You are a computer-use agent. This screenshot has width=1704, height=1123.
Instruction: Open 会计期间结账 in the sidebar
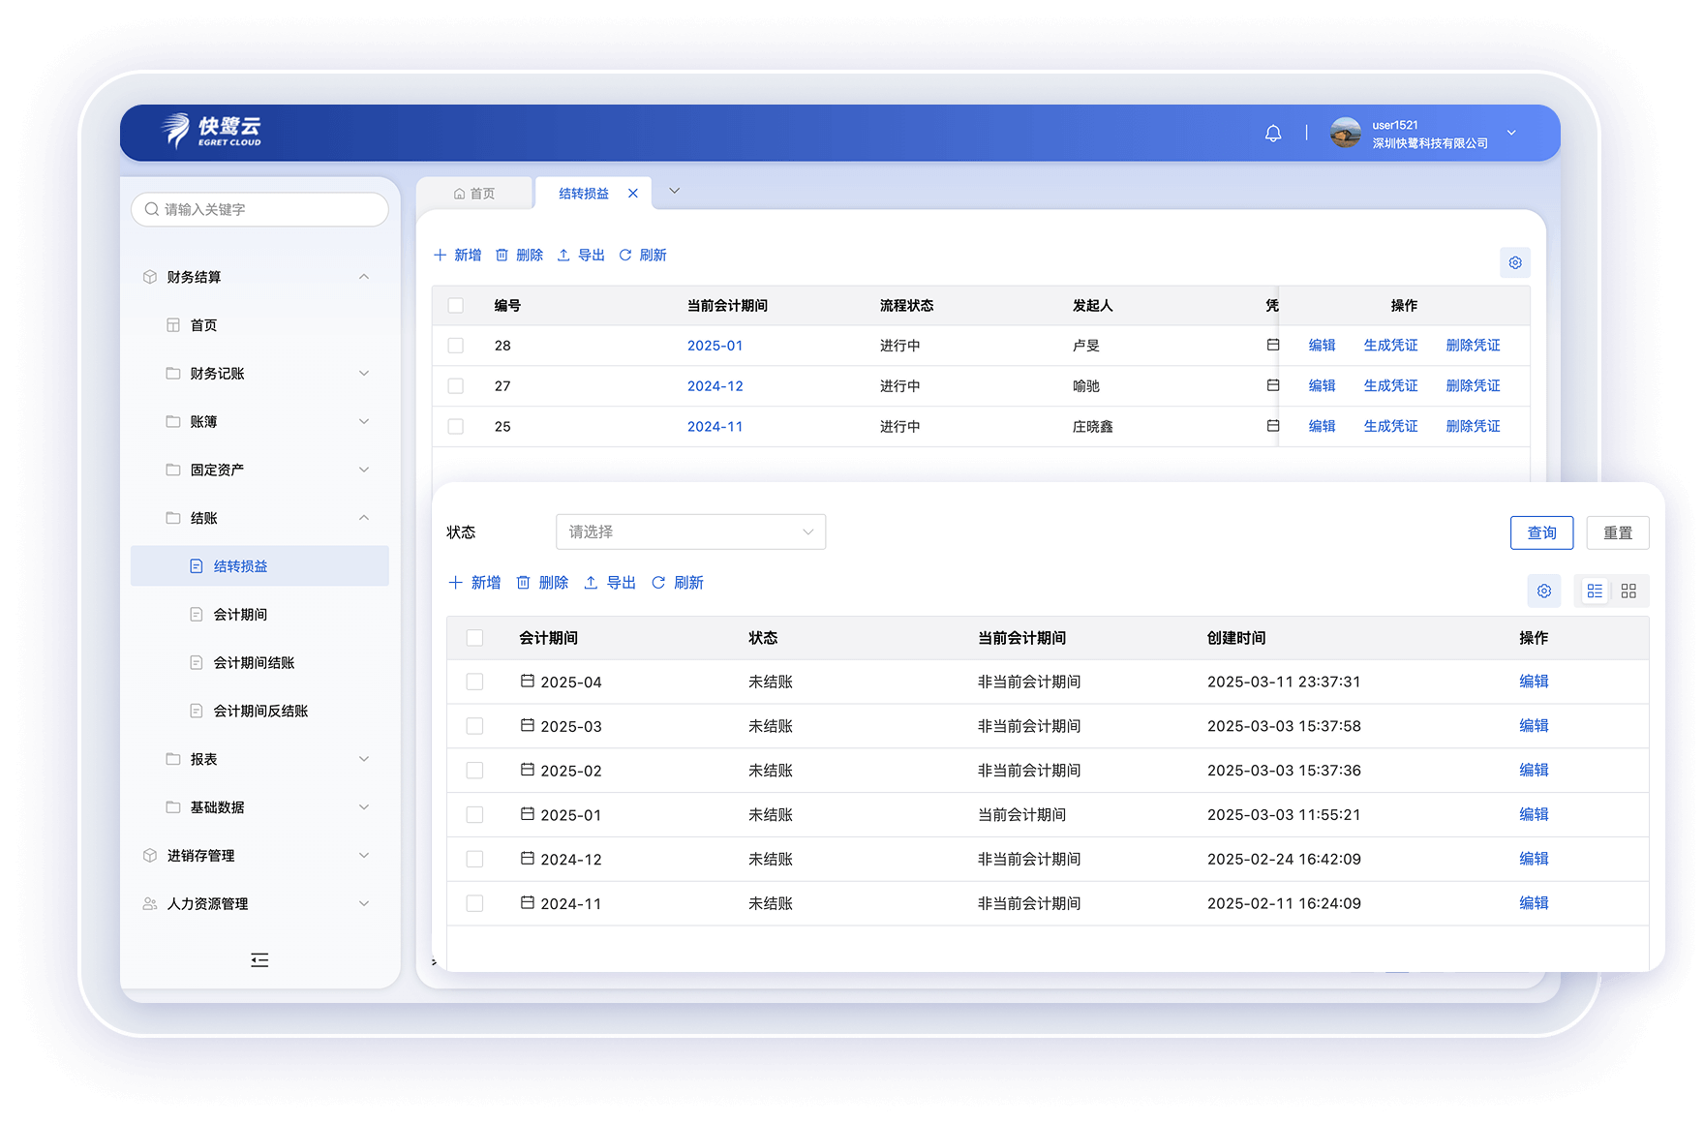[x=254, y=663]
